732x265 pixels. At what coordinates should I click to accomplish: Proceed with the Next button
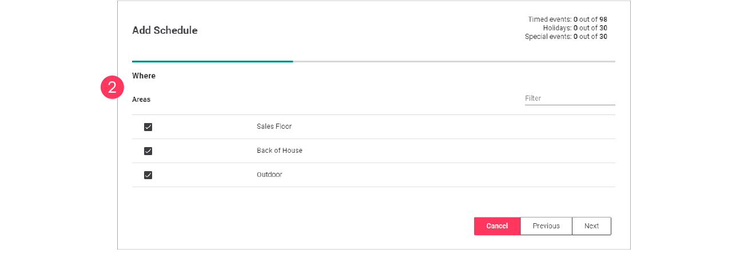pyautogui.click(x=591, y=226)
